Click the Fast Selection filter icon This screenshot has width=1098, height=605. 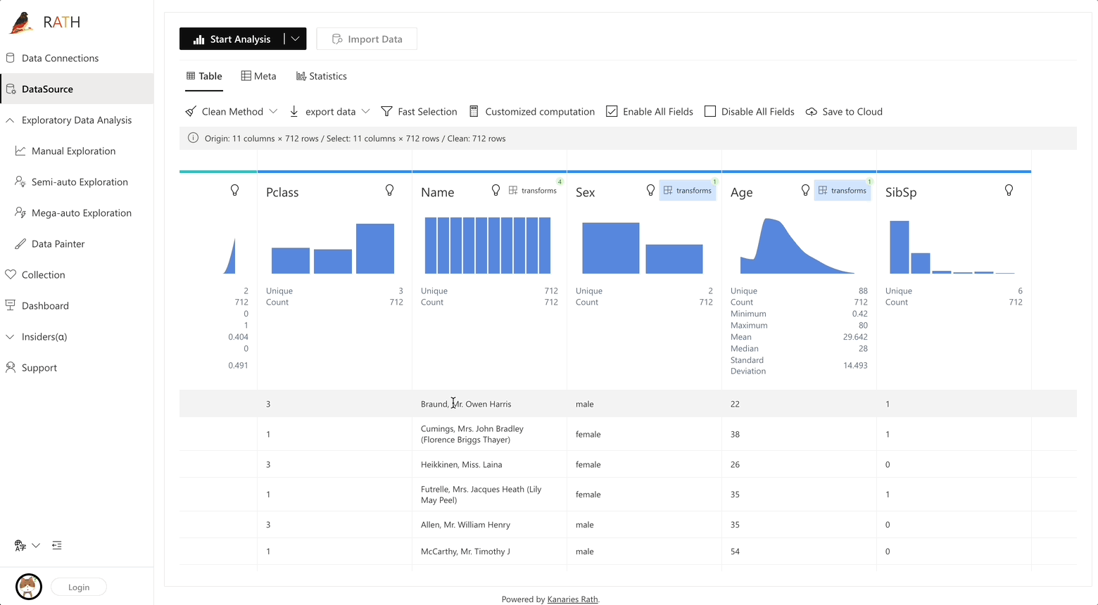pos(386,112)
